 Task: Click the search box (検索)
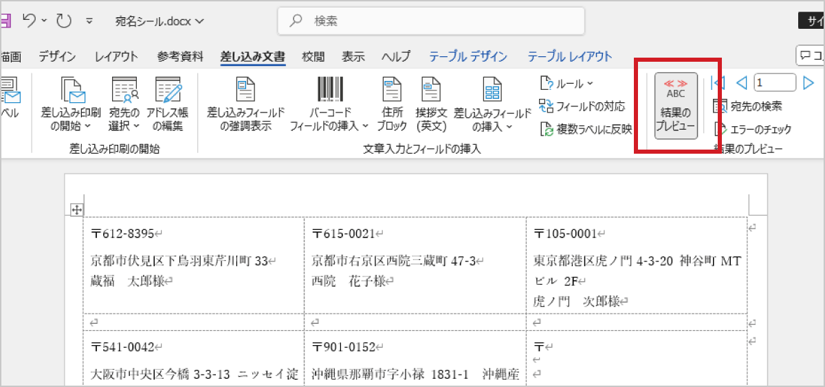(431, 21)
